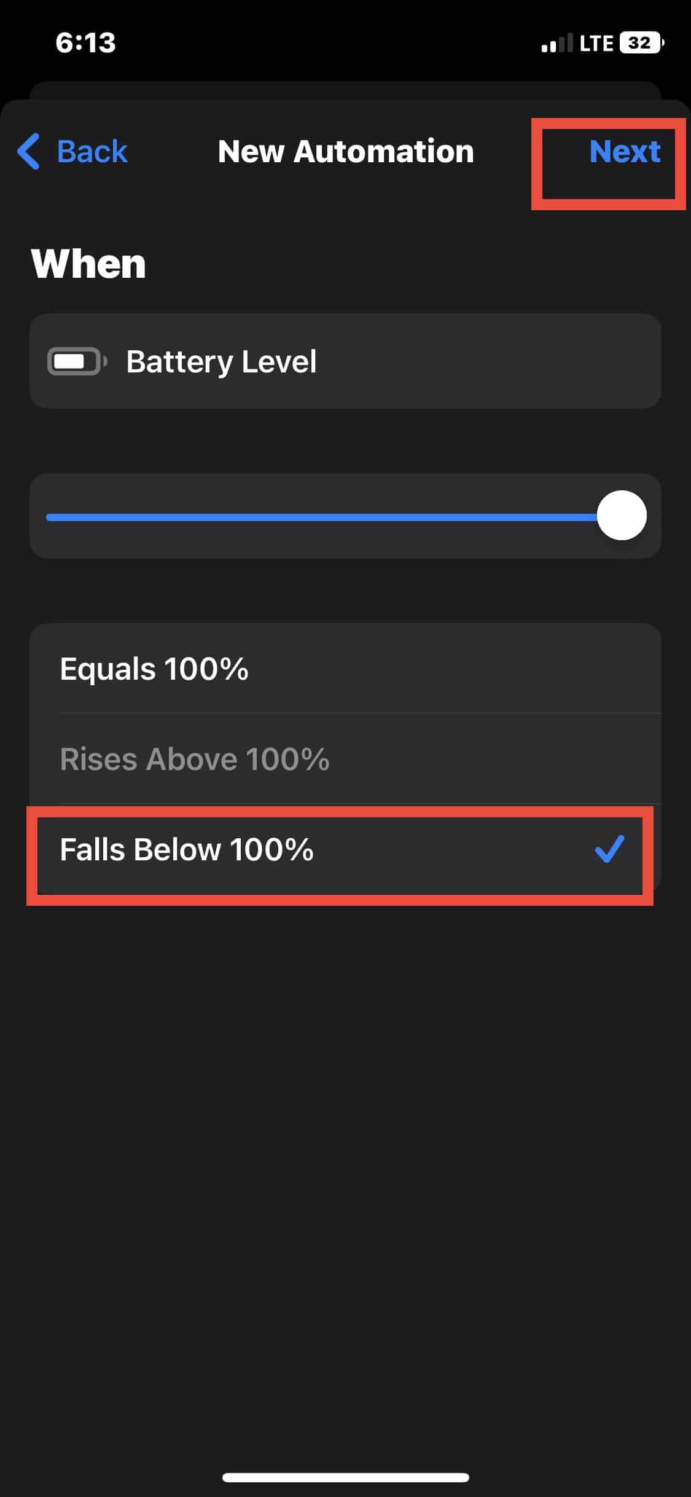This screenshot has height=1497, width=691.
Task: Tap the background sheet behind New Automation
Action: tap(346, 90)
